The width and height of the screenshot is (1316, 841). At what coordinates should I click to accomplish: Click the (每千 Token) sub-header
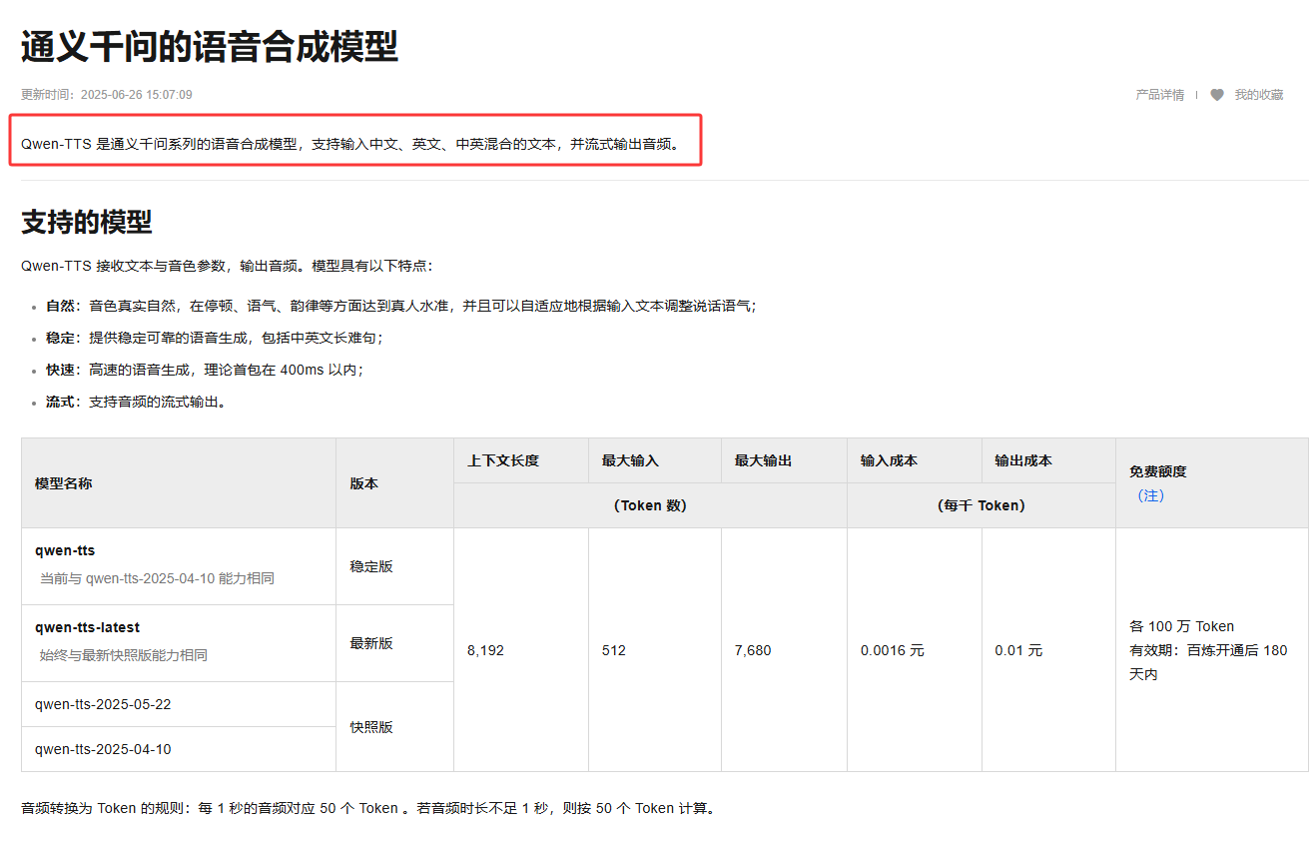(x=982, y=505)
